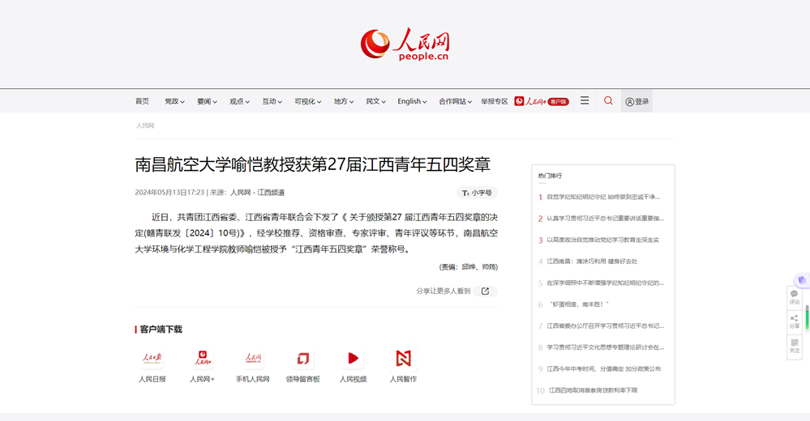Open the 人民网 - 江西频道 source link
Screen dimensions: 810x421
(257, 193)
